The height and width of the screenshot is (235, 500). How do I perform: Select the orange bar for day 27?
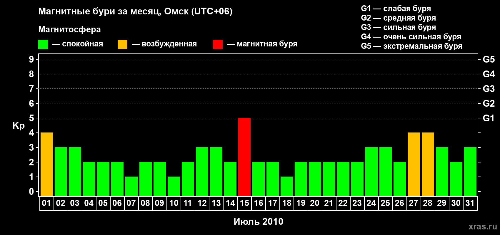(x=414, y=164)
